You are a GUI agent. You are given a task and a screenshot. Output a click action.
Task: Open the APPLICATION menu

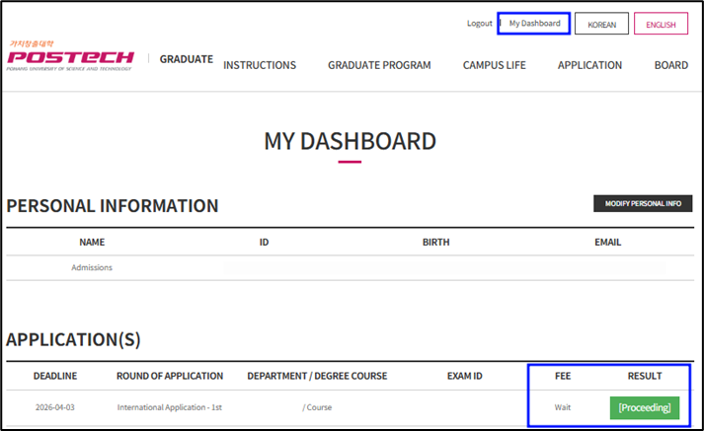point(589,65)
